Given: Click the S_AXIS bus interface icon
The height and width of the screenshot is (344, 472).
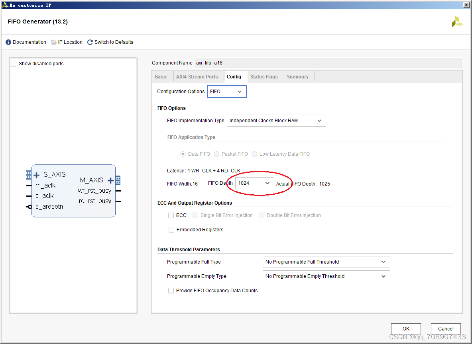Looking at the screenshot, I should point(28,174).
